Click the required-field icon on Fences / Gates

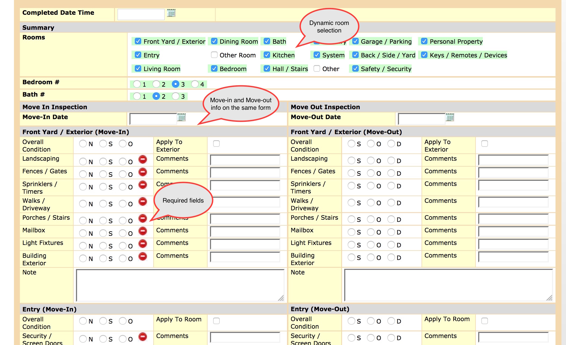coord(143,172)
